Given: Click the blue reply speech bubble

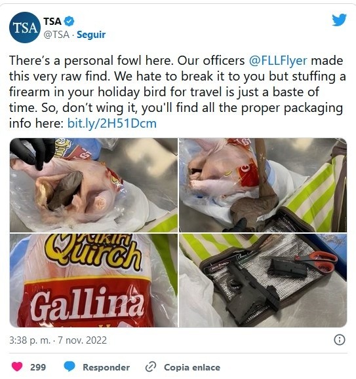Looking at the screenshot, I should pos(69,367).
